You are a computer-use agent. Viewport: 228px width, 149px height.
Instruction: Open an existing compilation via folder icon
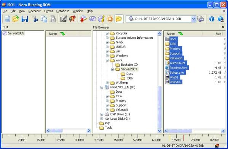pyautogui.click(x=16, y=19)
